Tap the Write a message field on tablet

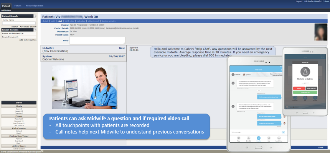pos(254,132)
